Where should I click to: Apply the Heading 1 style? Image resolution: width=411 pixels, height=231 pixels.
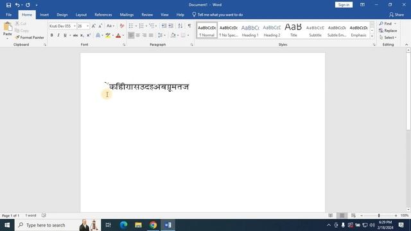[x=250, y=30]
